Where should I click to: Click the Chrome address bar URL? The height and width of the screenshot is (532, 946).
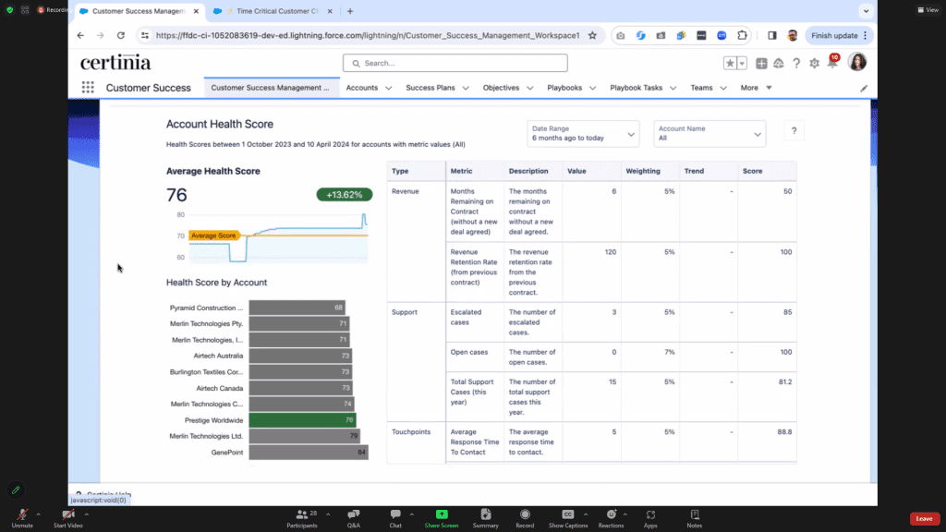(x=368, y=36)
